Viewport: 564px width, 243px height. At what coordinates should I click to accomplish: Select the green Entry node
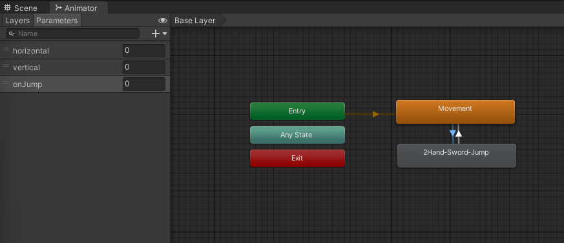click(x=297, y=112)
